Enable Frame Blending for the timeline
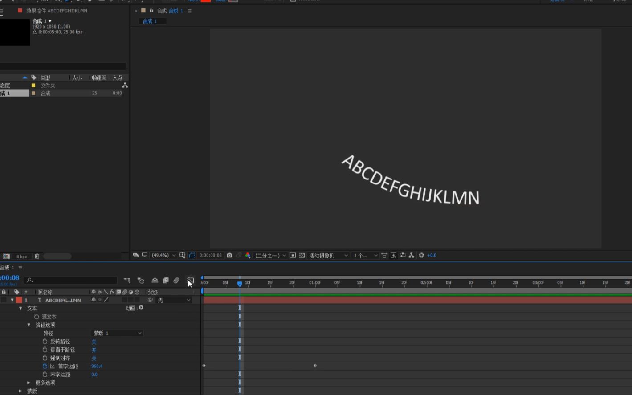 (166, 281)
